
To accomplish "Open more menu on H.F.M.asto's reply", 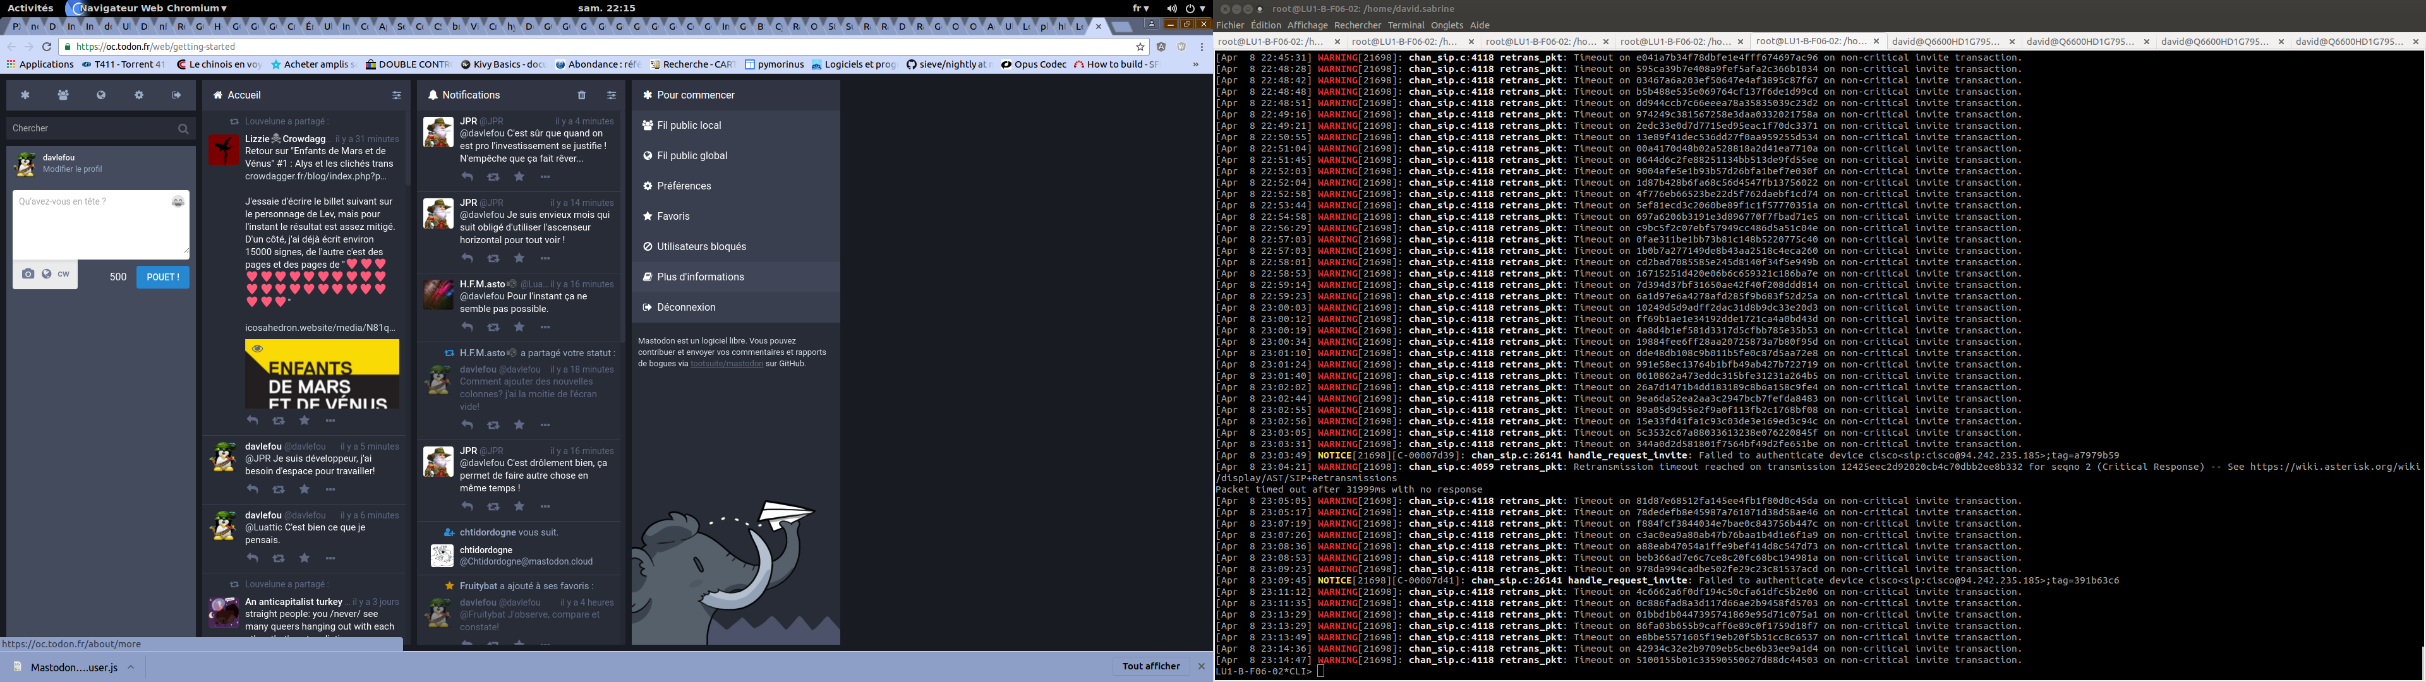I will [545, 327].
